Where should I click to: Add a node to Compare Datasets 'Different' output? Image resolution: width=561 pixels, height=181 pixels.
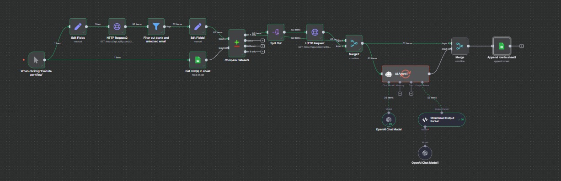point(262,46)
